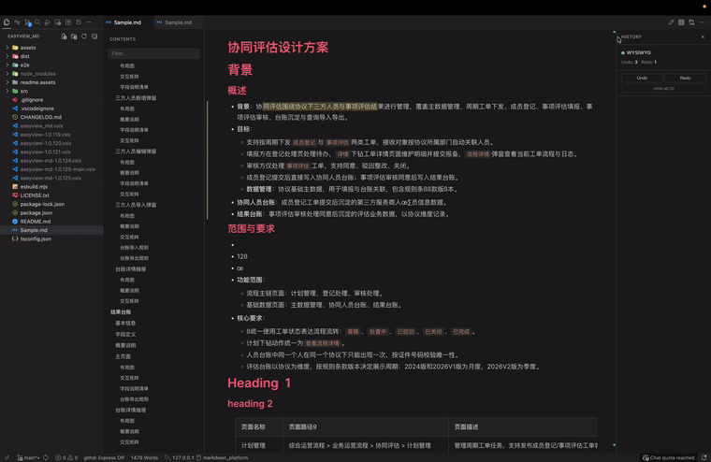
Task: Open the Explorer view in activity bar
Action: point(7,22)
